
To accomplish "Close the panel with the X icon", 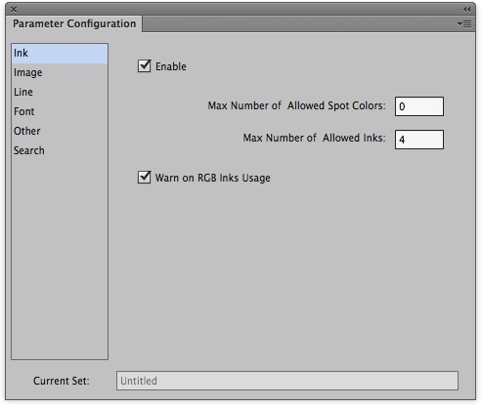I will [x=14, y=10].
